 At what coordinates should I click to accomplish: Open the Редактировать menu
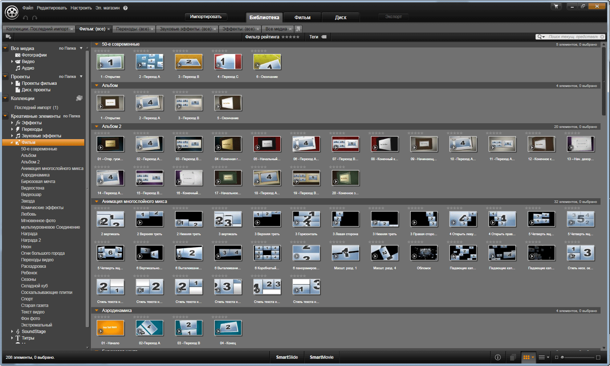tap(52, 8)
